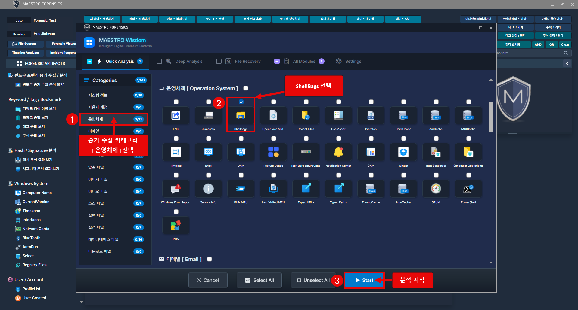Tick the checkbox above PCA
This screenshot has height=310, width=578.
click(176, 212)
